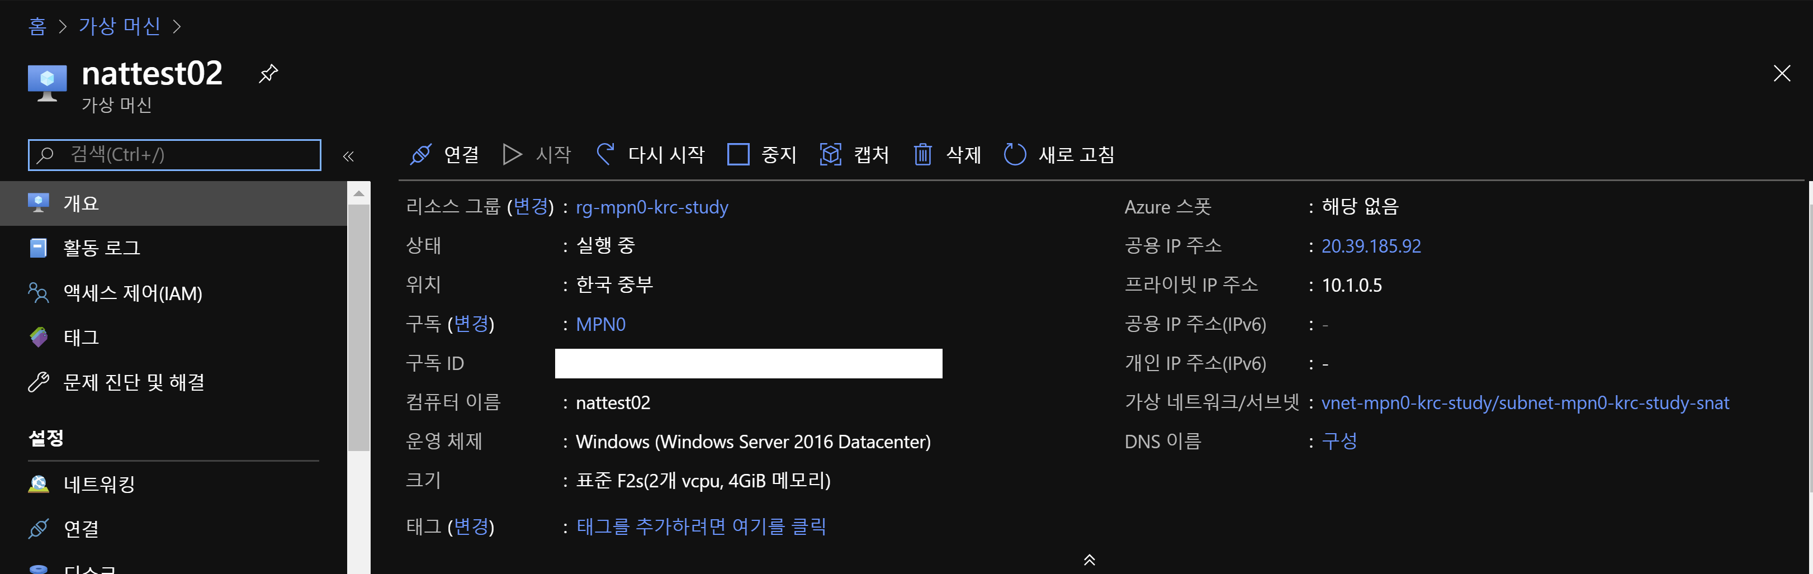The width and height of the screenshot is (1813, 574).
Task: Click the 태그 tag icon in sidebar
Action: pos(39,337)
